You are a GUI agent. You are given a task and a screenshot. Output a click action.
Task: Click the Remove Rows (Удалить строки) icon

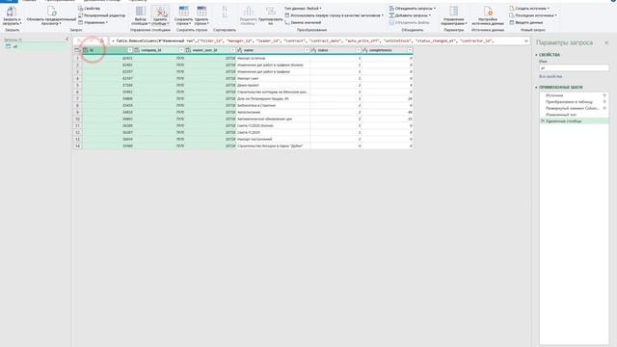click(x=201, y=11)
